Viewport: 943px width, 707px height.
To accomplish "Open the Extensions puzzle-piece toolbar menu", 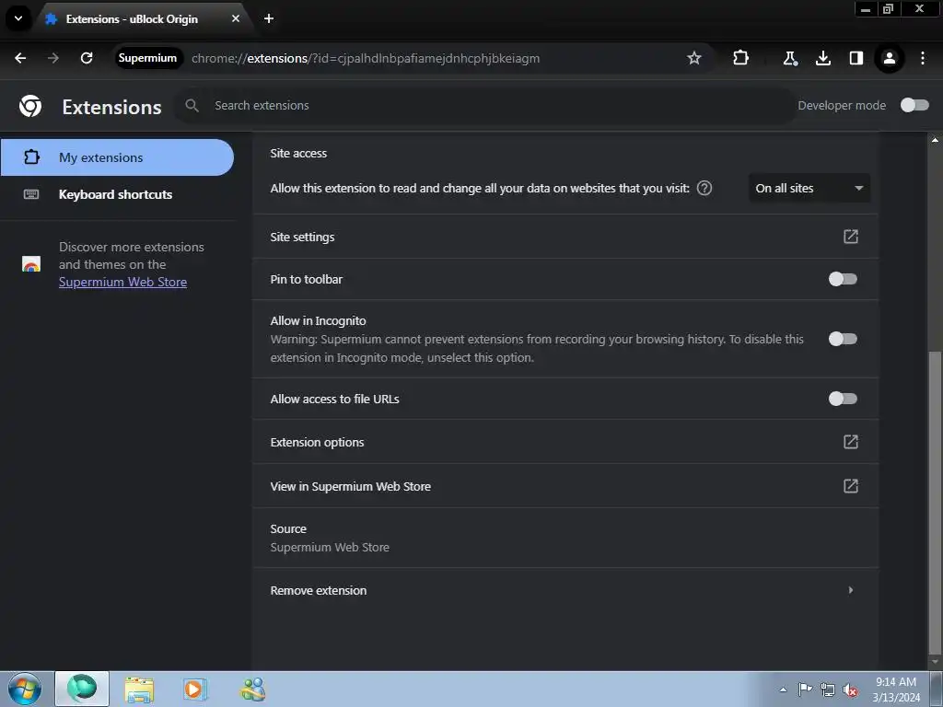I will pyautogui.click(x=741, y=58).
